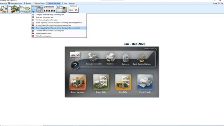Open Budgets jar icon in Accounting panel
Screen dimensions: 224x126
pyautogui.click(x=125, y=59)
